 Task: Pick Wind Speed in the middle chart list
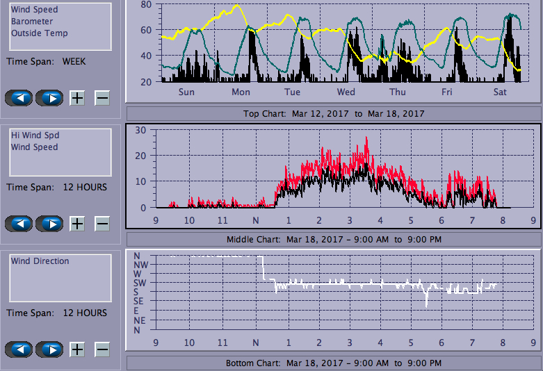(34, 147)
